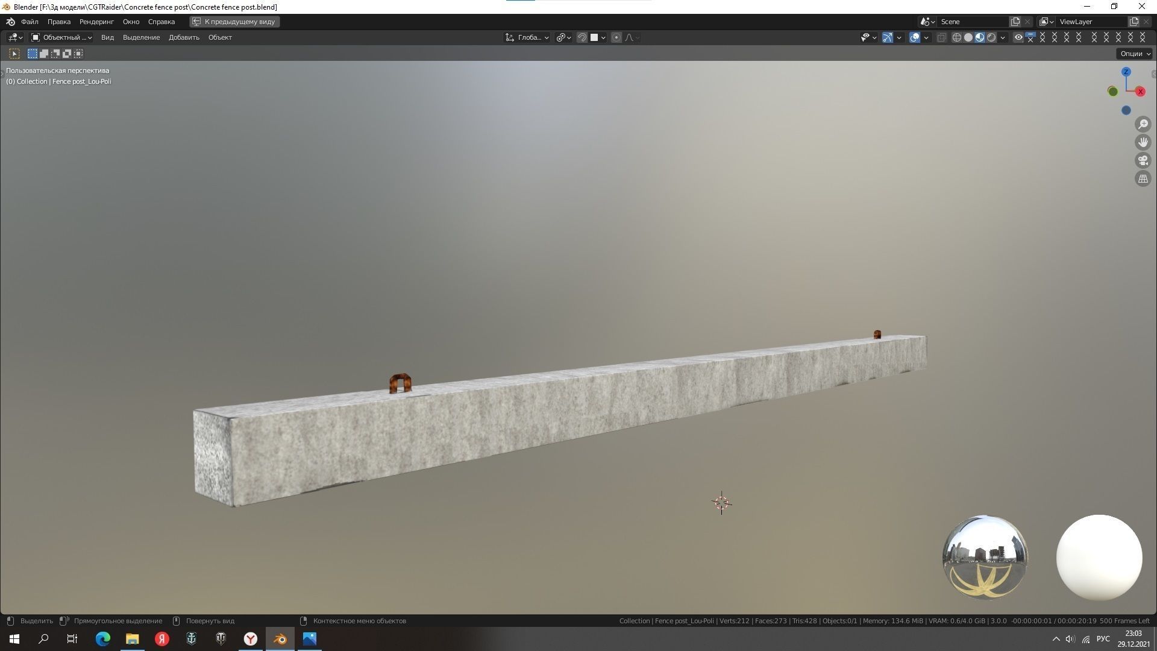
Task: Click the К предыдущему виду button
Action: 235,21
